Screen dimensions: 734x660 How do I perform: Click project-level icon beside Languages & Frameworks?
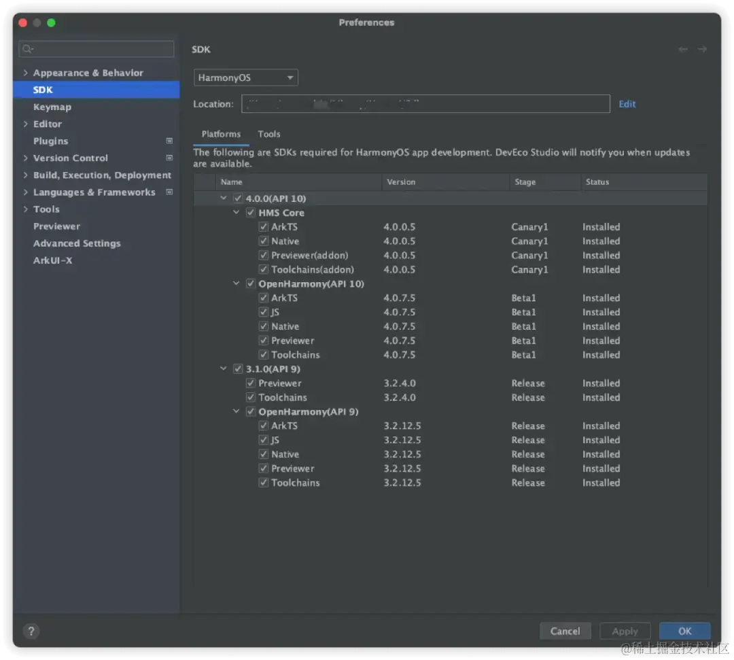(169, 192)
